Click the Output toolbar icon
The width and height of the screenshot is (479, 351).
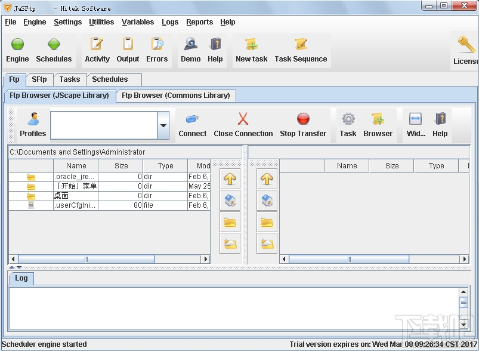[x=128, y=45]
